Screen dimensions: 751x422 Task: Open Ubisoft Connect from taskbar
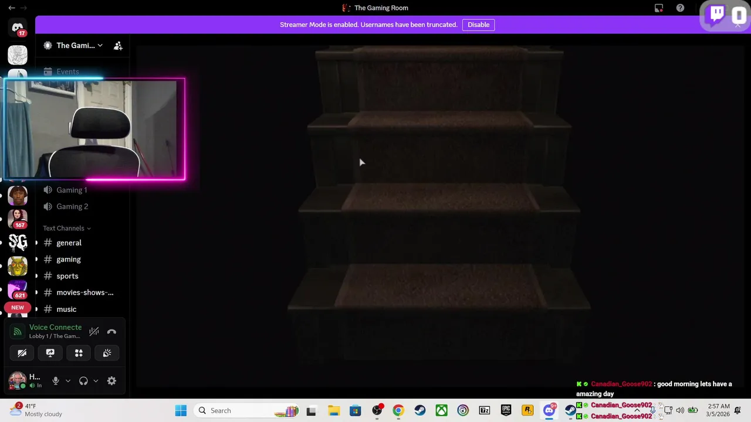(x=463, y=410)
